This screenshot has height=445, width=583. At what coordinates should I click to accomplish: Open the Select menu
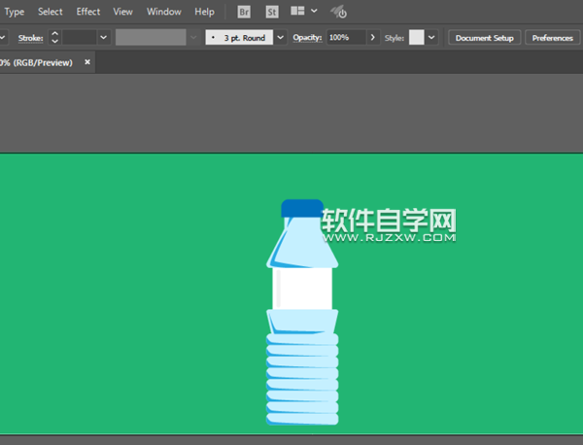tap(51, 12)
